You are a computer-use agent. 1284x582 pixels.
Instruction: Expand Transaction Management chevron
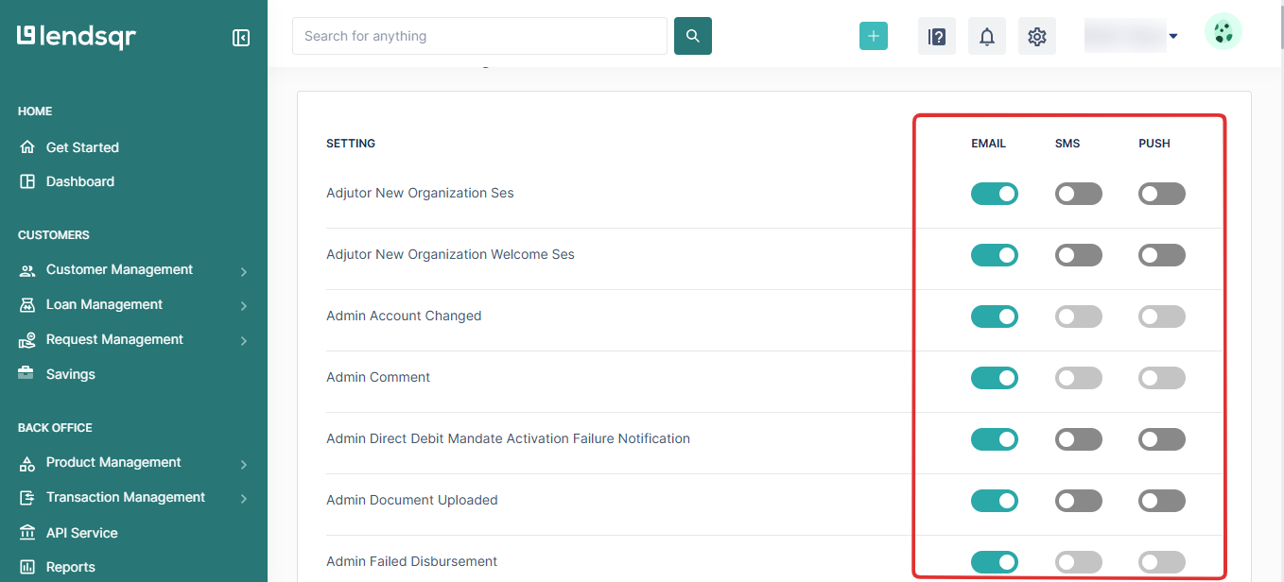click(244, 499)
